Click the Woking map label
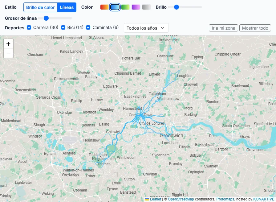Screen dimensions: 276x202 [47, 194]
